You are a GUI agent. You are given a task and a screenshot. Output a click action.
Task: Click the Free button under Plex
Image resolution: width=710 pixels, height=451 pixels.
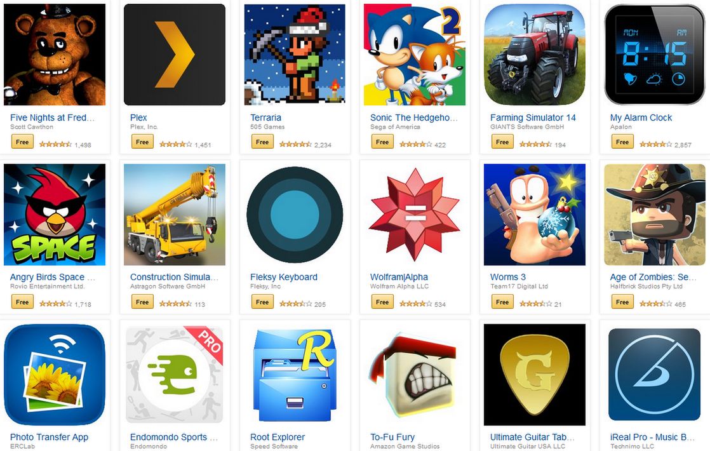142,142
